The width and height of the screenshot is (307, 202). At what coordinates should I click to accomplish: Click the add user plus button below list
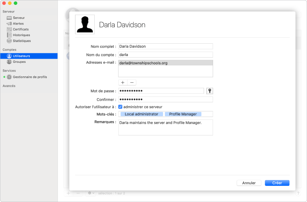[68, 193]
